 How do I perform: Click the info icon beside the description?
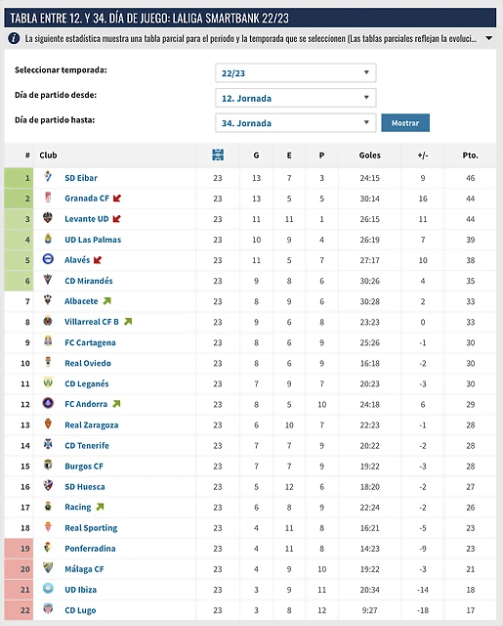coord(14,39)
